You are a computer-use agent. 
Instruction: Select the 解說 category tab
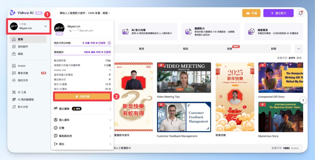pyautogui.click(x=185, y=49)
